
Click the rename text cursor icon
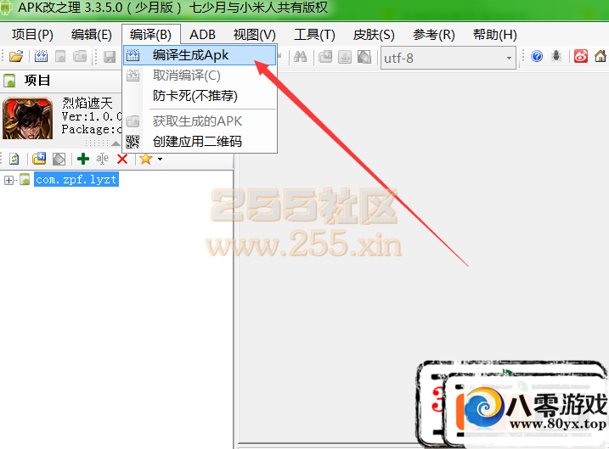(x=103, y=159)
